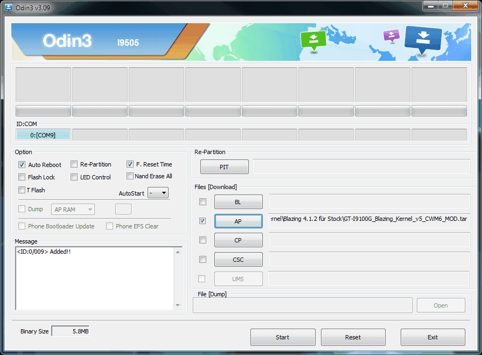Image resolution: width=482 pixels, height=355 pixels.
Task: Click the green download bubble icon in banner
Action: 313,40
